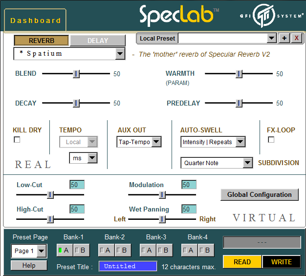Open the Local Preset dropdown list
This screenshot has height=276, width=306.
pyautogui.click(x=271, y=38)
